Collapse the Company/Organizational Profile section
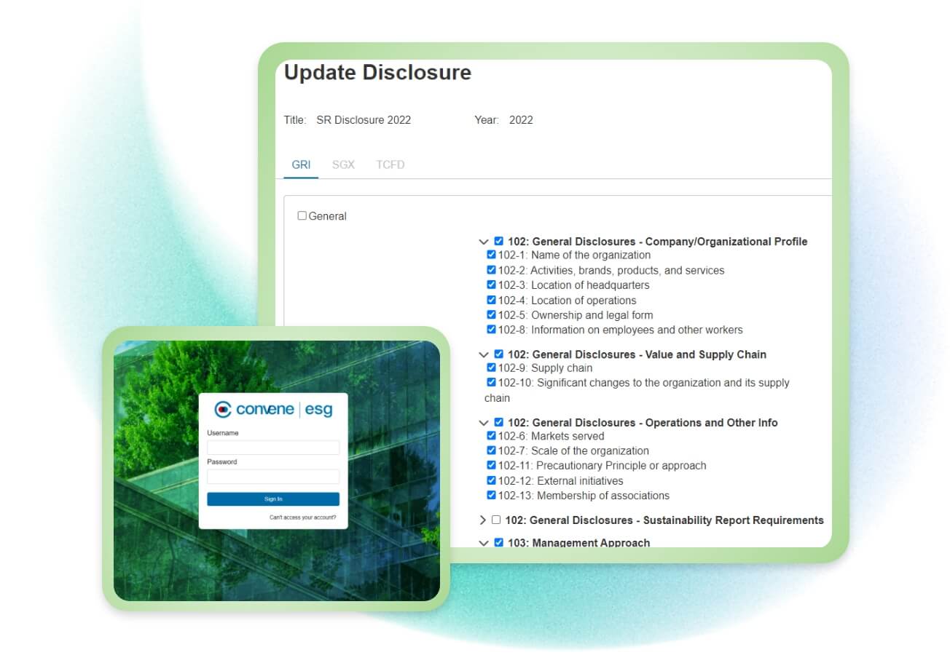 pos(484,242)
